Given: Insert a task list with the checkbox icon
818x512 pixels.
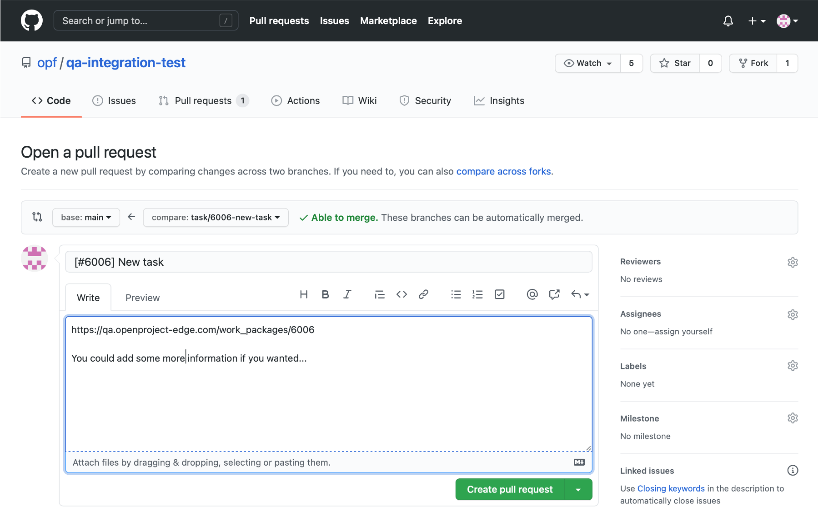Looking at the screenshot, I should 499,294.
